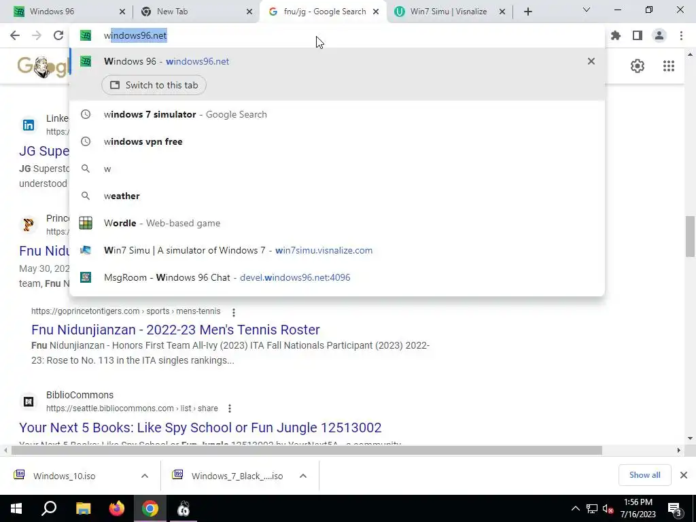
Task: Close the Win7 Simu tab
Action: [x=502, y=12]
